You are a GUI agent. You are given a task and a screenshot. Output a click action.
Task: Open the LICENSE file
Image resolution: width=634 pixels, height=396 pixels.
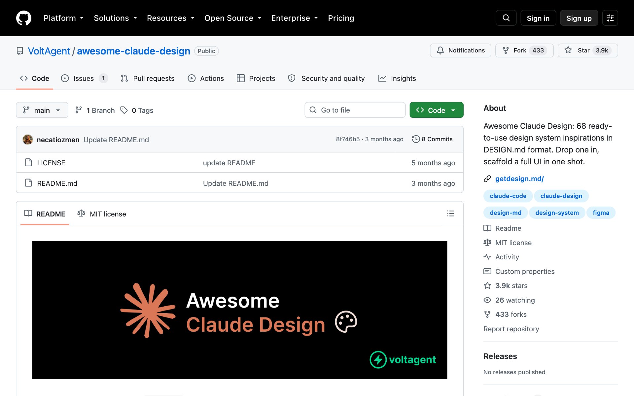[51, 163]
